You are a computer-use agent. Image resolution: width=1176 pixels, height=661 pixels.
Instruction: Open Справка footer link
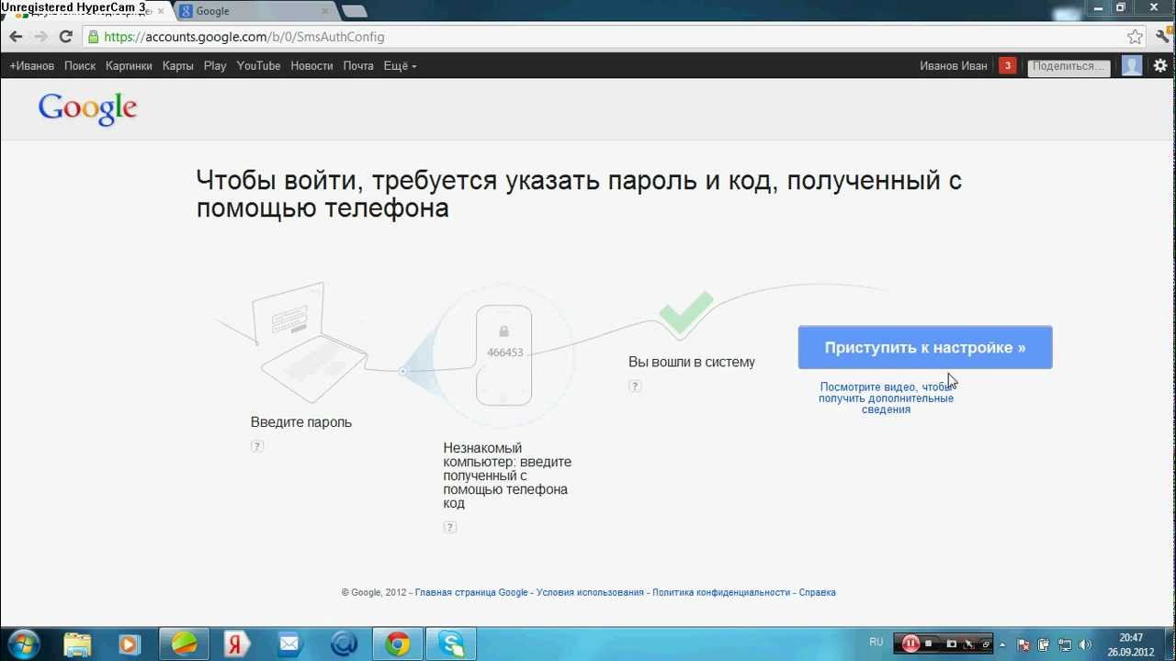(818, 593)
